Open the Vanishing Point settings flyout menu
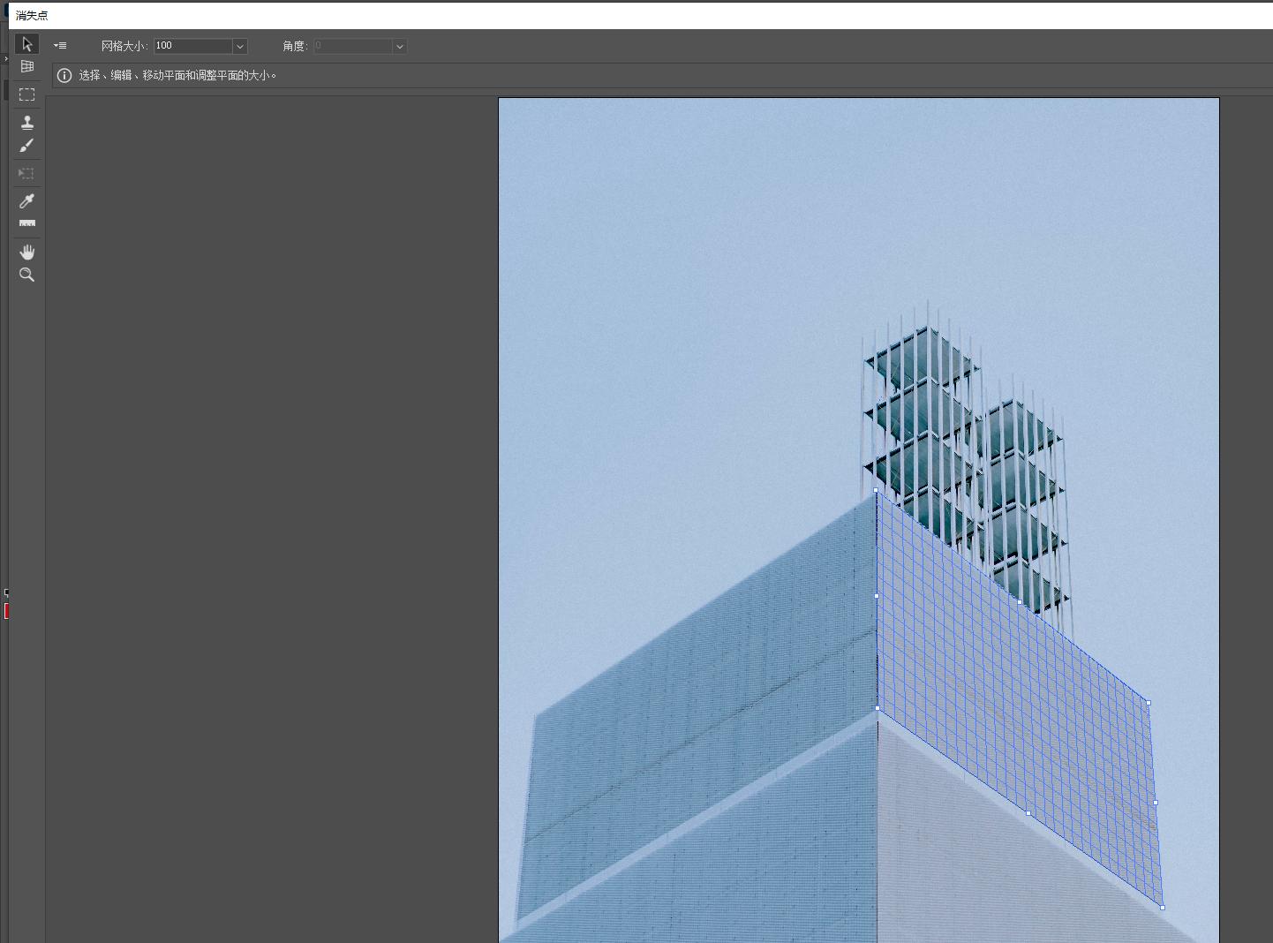 (60, 46)
